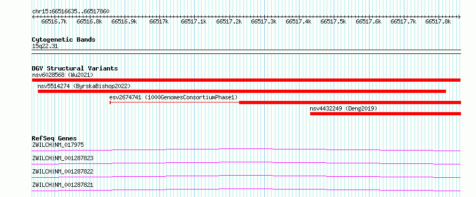Viewport: 476px width, 197px height.
Task: Click the 66517.6k ruler tick label
Action: click(x=369, y=21)
